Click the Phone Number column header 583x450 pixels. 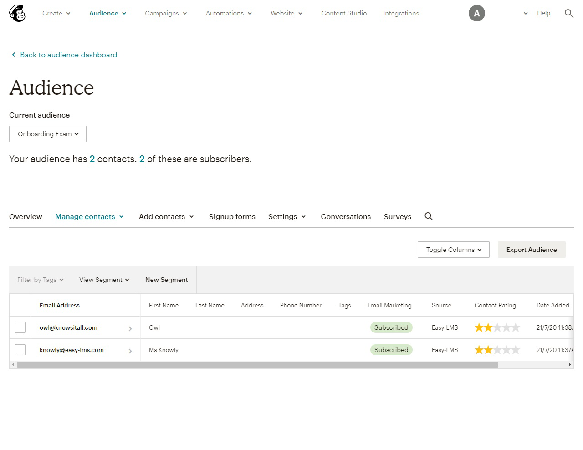[x=301, y=305]
